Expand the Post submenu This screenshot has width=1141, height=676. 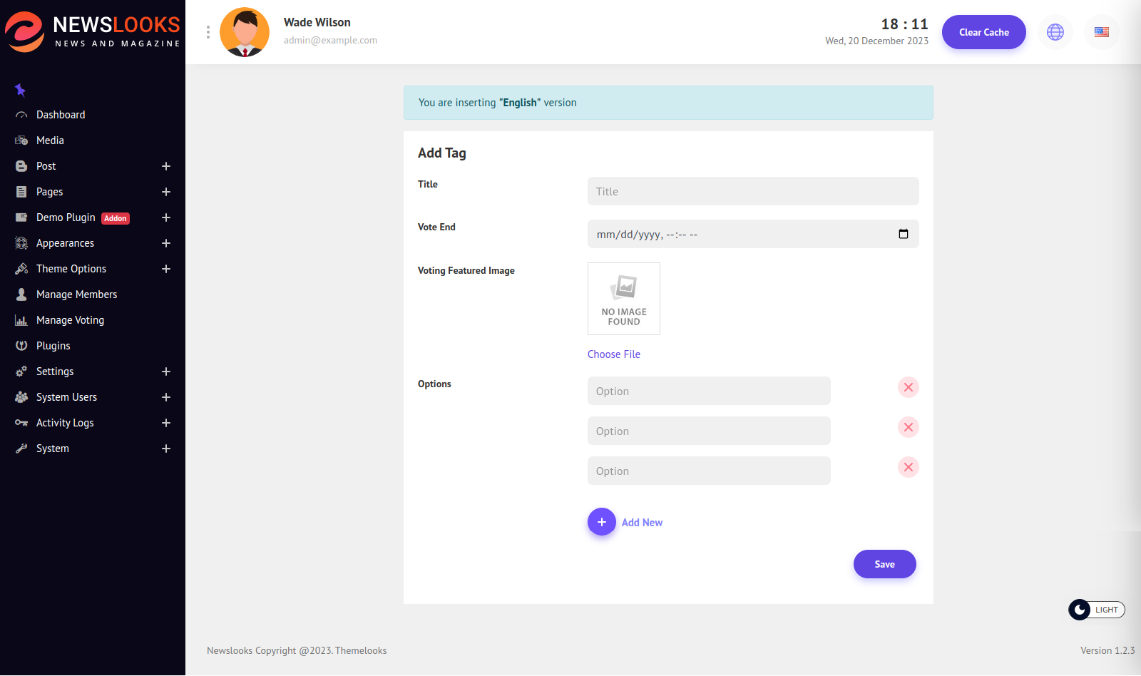coord(165,166)
